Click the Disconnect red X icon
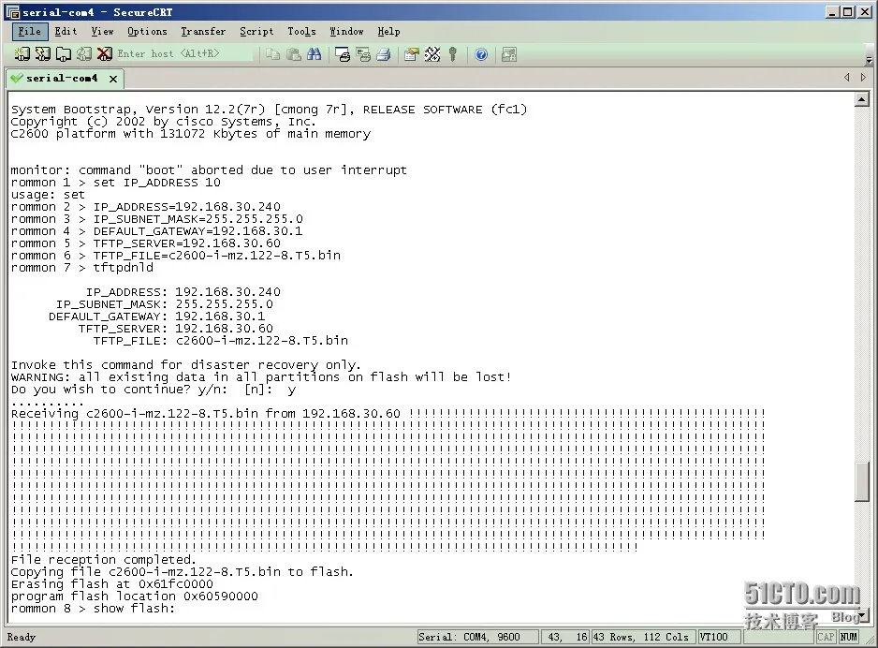Image resolution: width=878 pixels, height=648 pixels. point(104,53)
